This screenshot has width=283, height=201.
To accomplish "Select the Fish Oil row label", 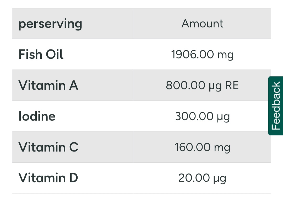I will [x=41, y=54].
